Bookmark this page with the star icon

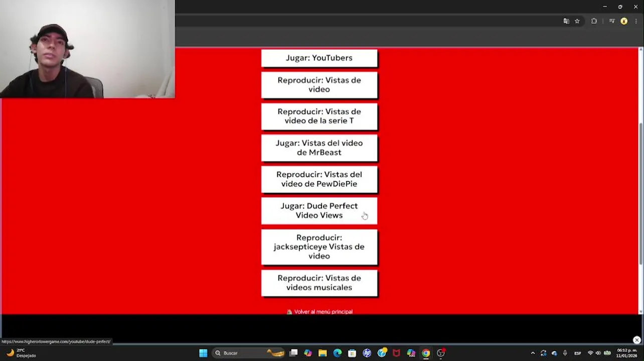(x=577, y=21)
